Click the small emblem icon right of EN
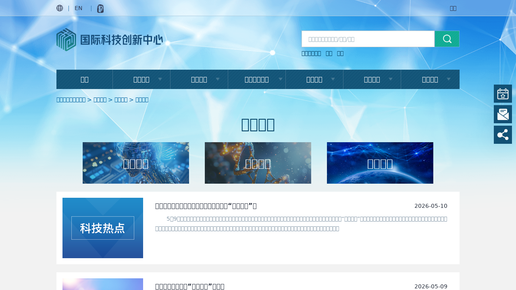Viewport: 516px width, 290px height. click(100, 8)
